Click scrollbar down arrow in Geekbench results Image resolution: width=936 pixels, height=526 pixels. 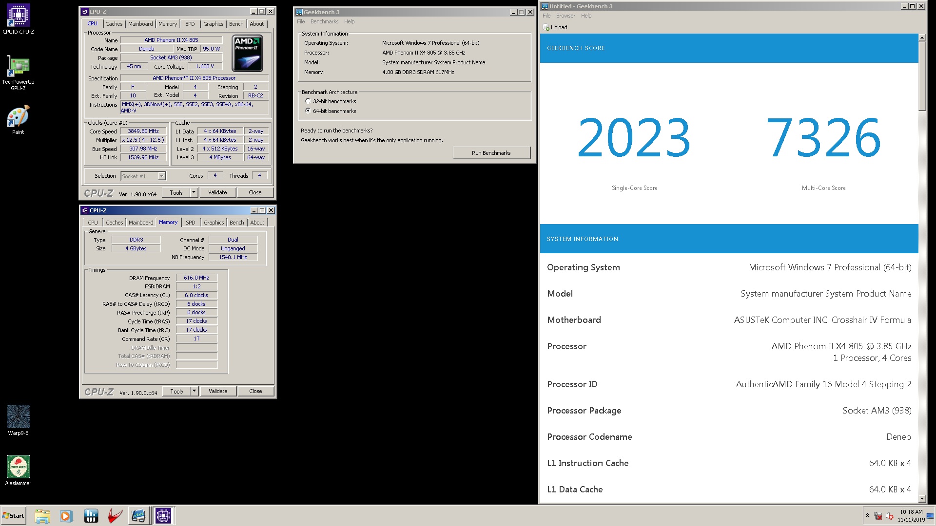point(922,499)
